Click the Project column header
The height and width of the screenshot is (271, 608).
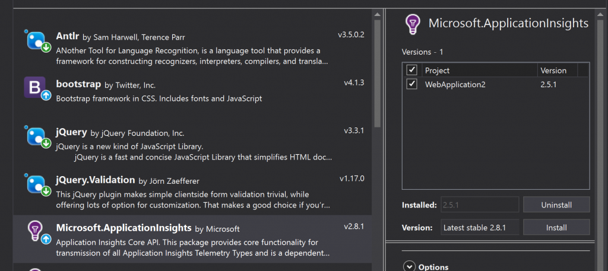(x=437, y=71)
